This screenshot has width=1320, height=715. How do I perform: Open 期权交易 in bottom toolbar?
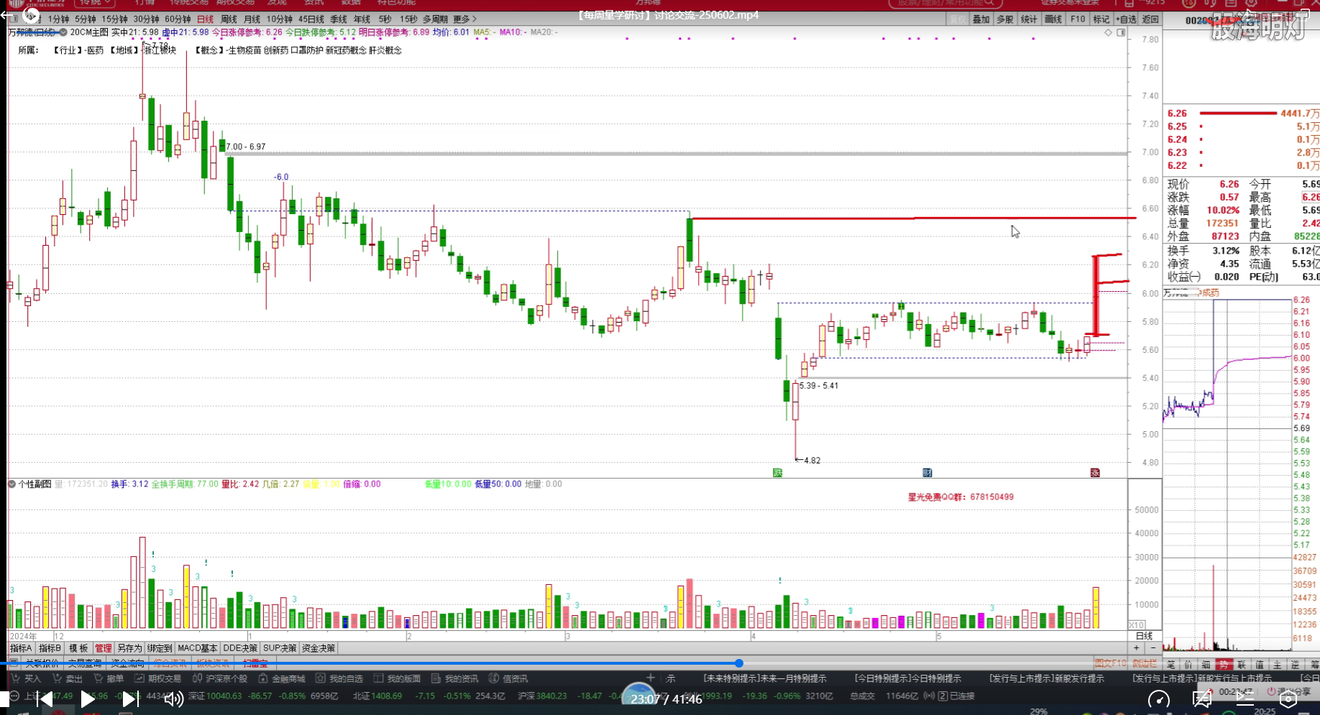(x=158, y=678)
